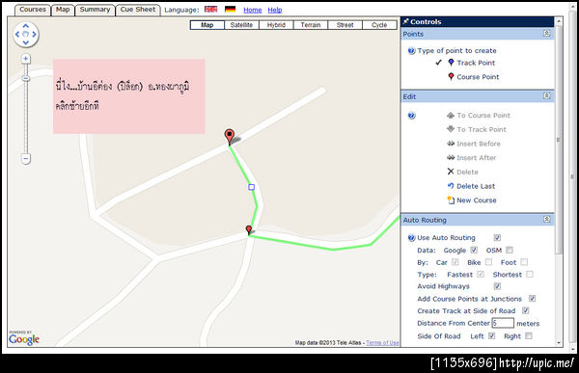Image resolution: width=579 pixels, height=373 pixels.
Task: Switch map type to Terrain
Action: [310, 25]
